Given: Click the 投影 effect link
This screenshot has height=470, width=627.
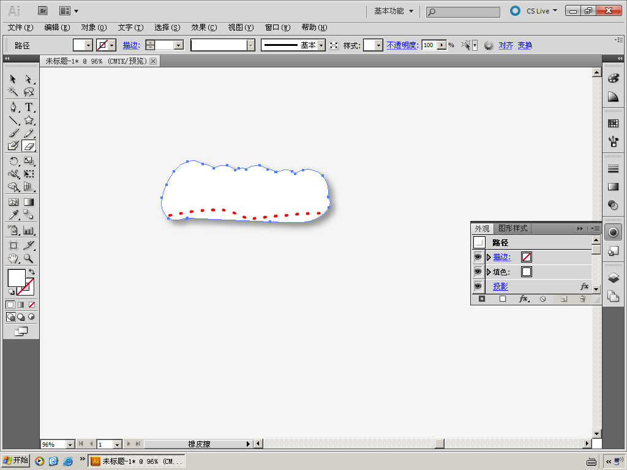Looking at the screenshot, I should point(500,286).
